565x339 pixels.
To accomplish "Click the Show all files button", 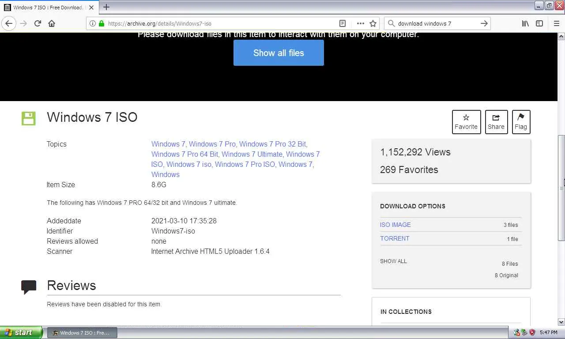I will (279, 53).
